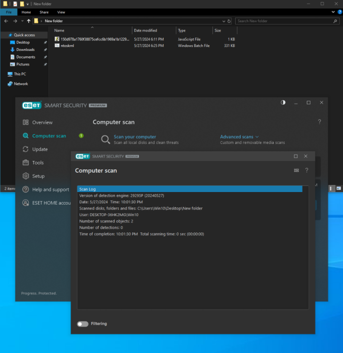Click the scan log view options icon

pyautogui.click(x=296, y=170)
